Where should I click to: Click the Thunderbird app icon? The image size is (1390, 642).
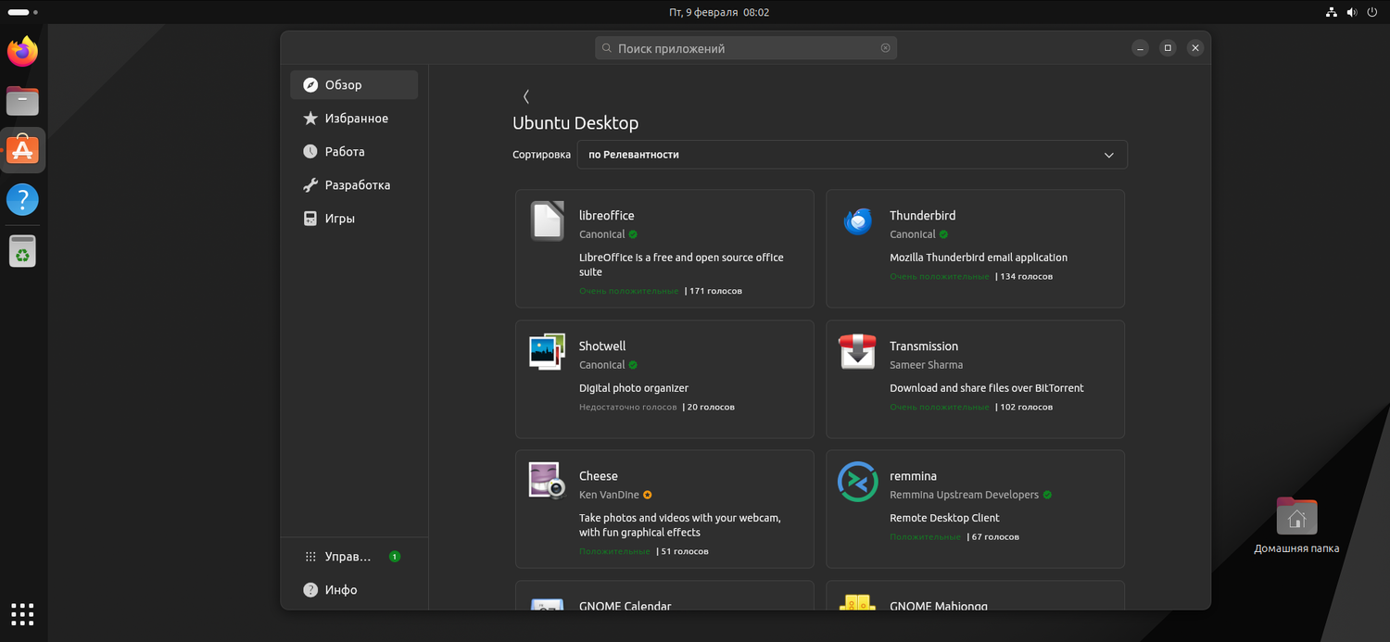[x=857, y=221]
